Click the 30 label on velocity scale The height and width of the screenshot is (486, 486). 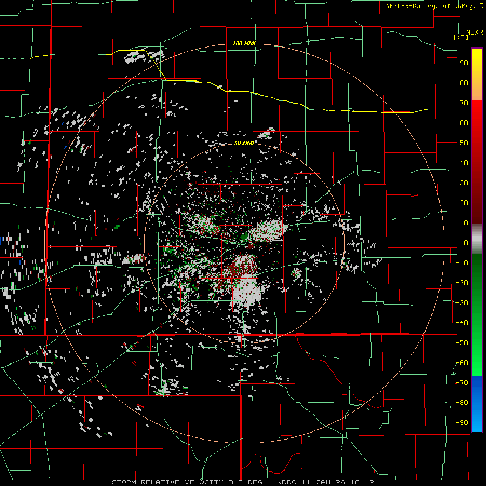point(464,183)
